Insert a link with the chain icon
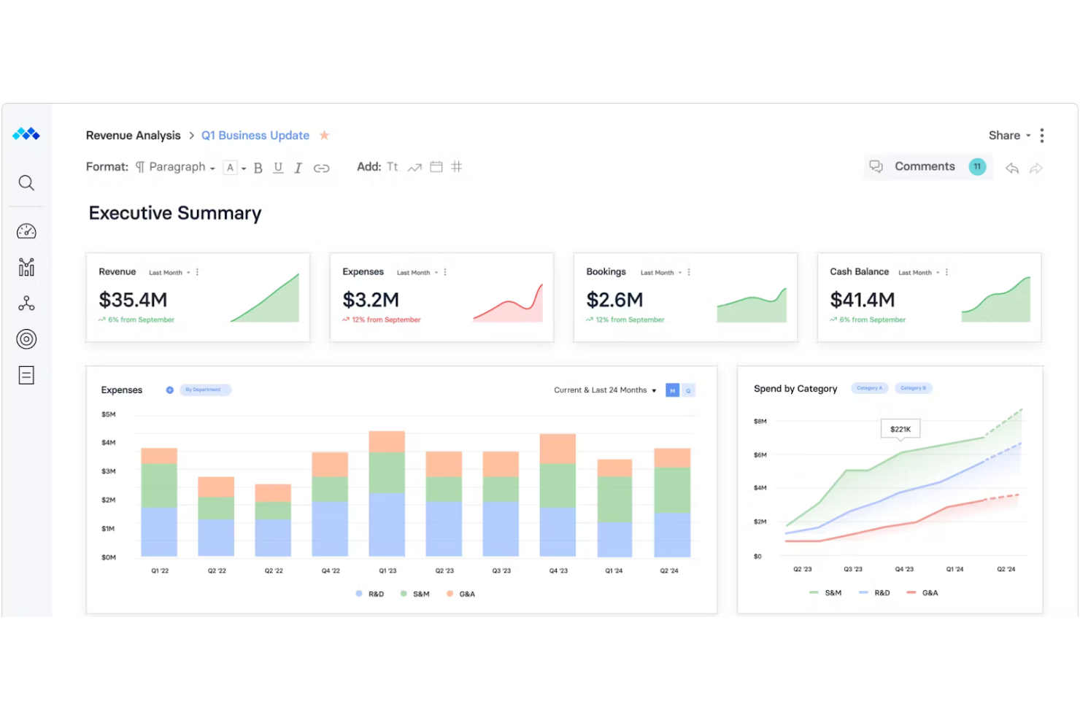The image size is (1080, 720). point(322,169)
